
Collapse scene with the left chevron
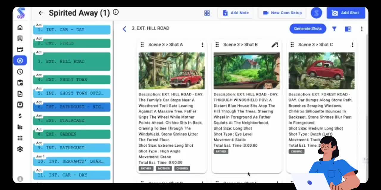[124, 29]
